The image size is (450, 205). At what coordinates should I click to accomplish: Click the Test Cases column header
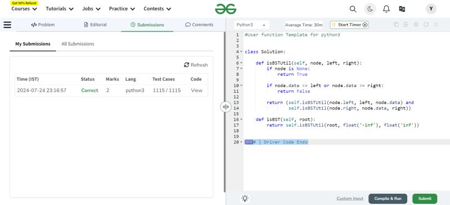tap(164, 79)
